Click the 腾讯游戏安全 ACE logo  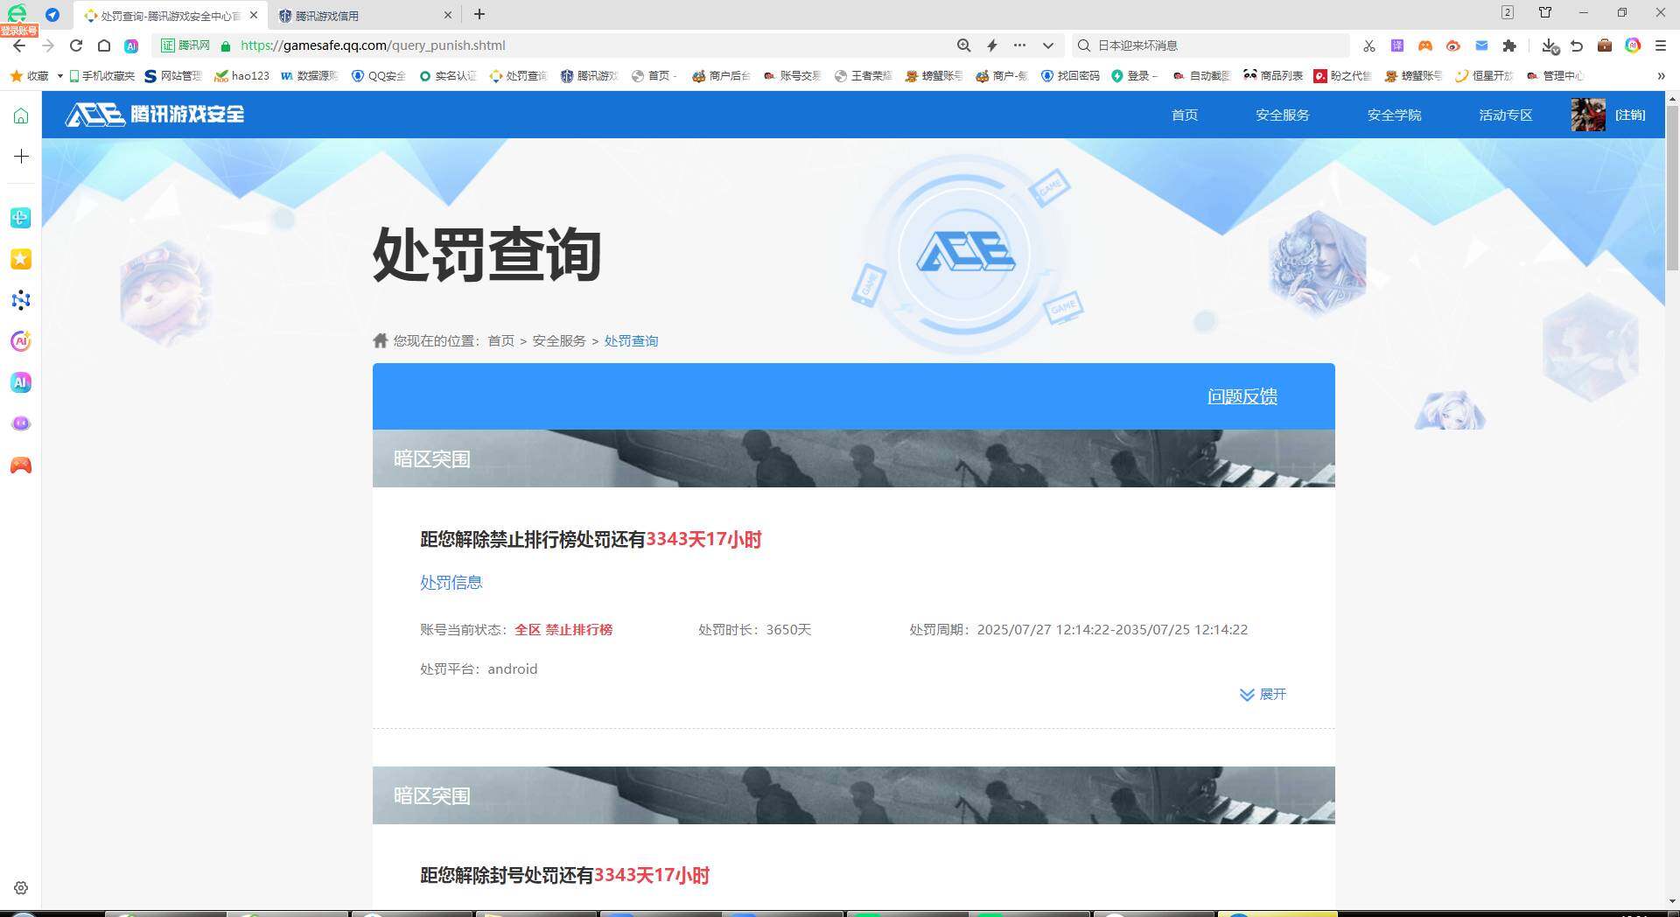155,115
